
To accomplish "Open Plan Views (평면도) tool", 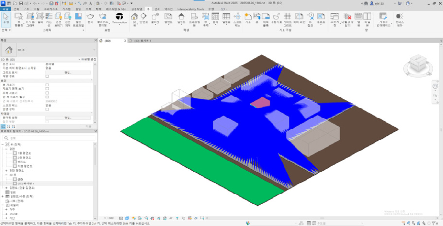I will click(x=169, y=18).
